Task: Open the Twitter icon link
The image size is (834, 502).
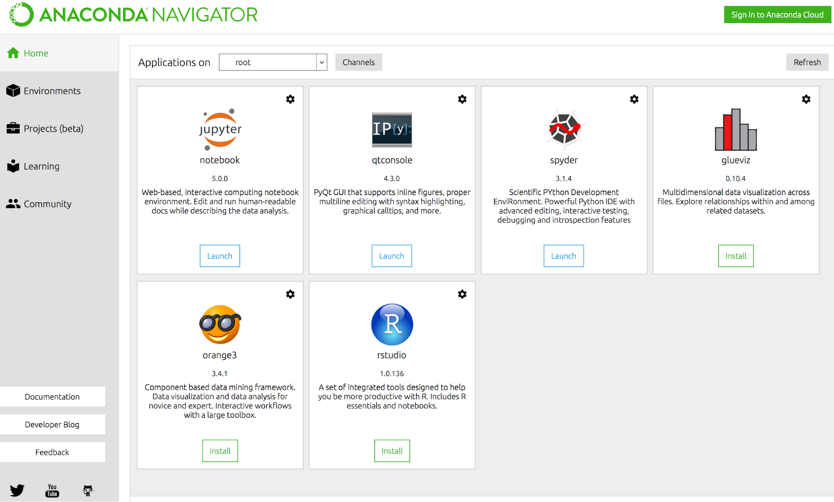Action: click(x=17, y=490)
